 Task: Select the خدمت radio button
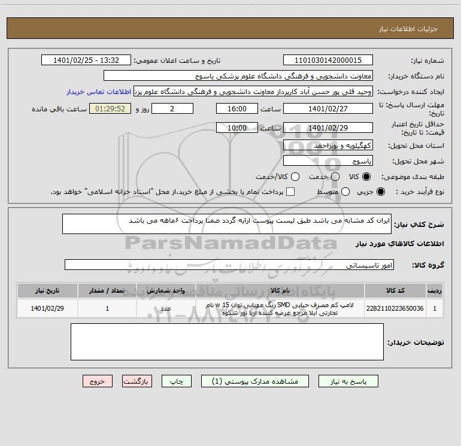(335, 177)
